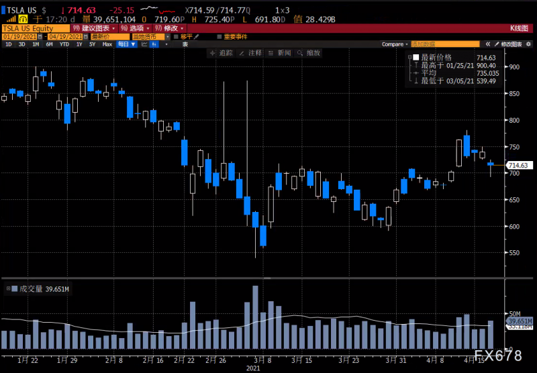Activate the 缩放 zoom tool
This screenshot has height=373, width=537.
click(x=309, y=53)
